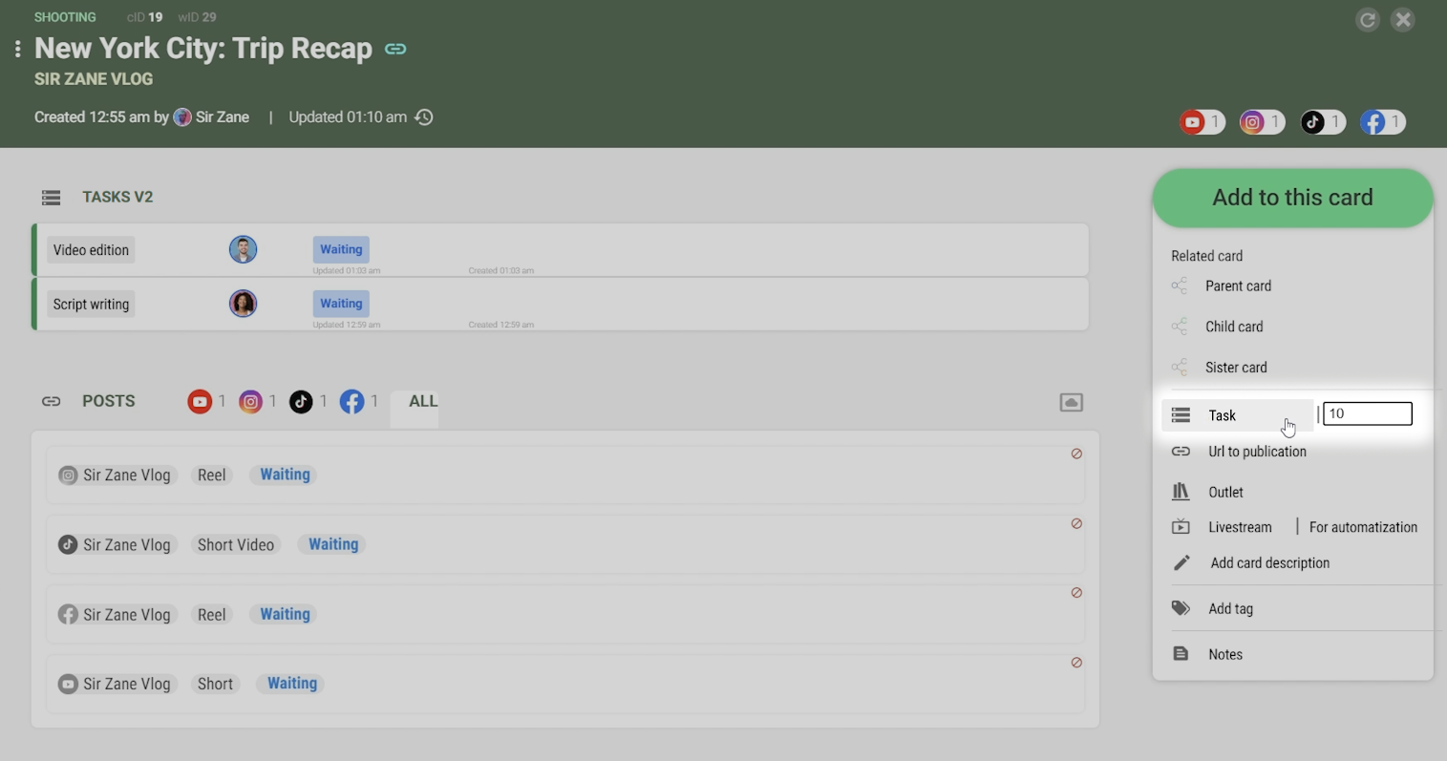1447x761 pixels.
Task: Open update history clock icon
Action: (x=425, y=117)
